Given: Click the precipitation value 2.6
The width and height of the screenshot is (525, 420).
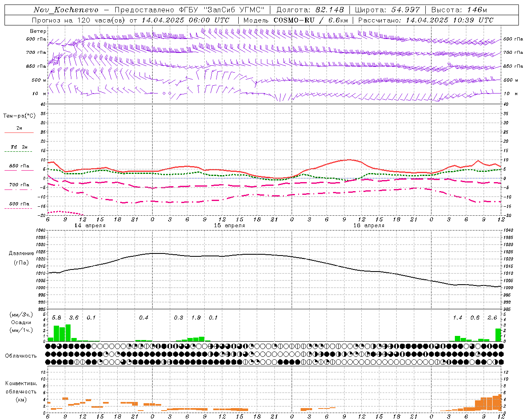Looking at the screenshot, I should pyautogui.click(x=492, y=318).
